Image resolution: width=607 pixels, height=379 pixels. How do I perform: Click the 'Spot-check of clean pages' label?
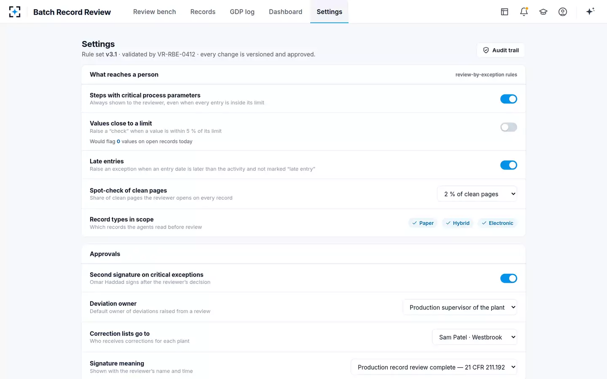pyautogui.click(x=128, y=190)
